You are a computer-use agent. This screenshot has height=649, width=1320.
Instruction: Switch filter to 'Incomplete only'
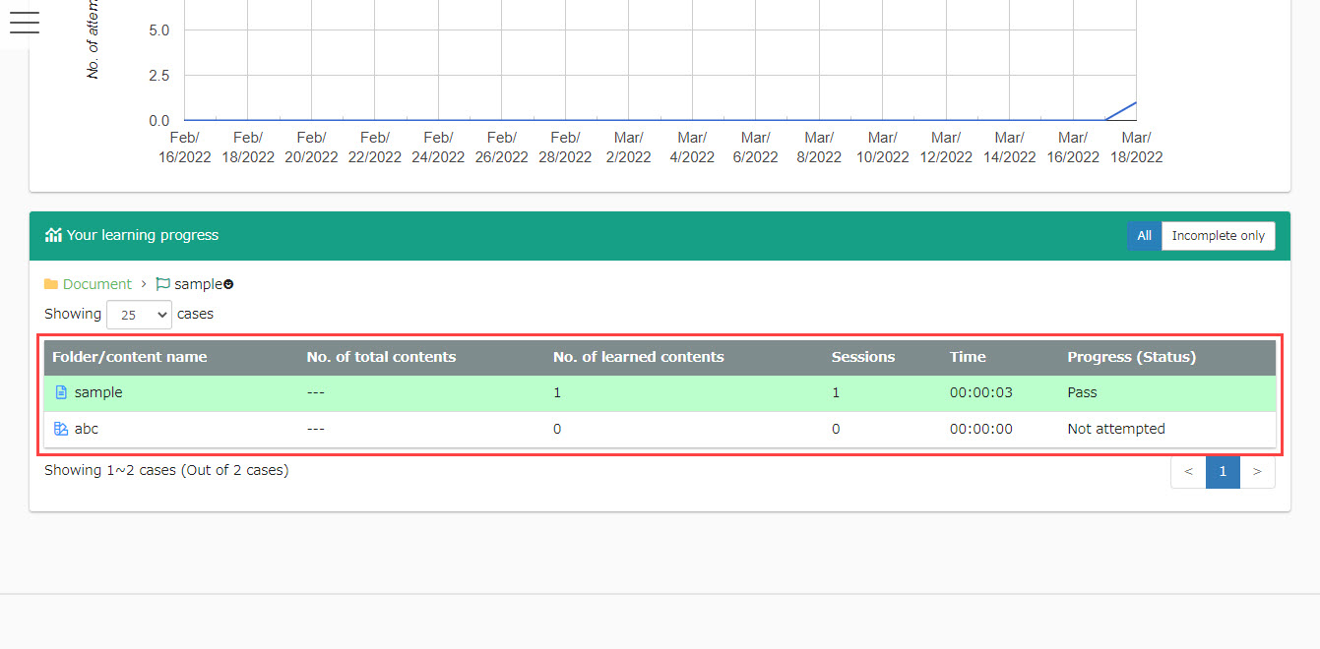[x=1218, y=236]
